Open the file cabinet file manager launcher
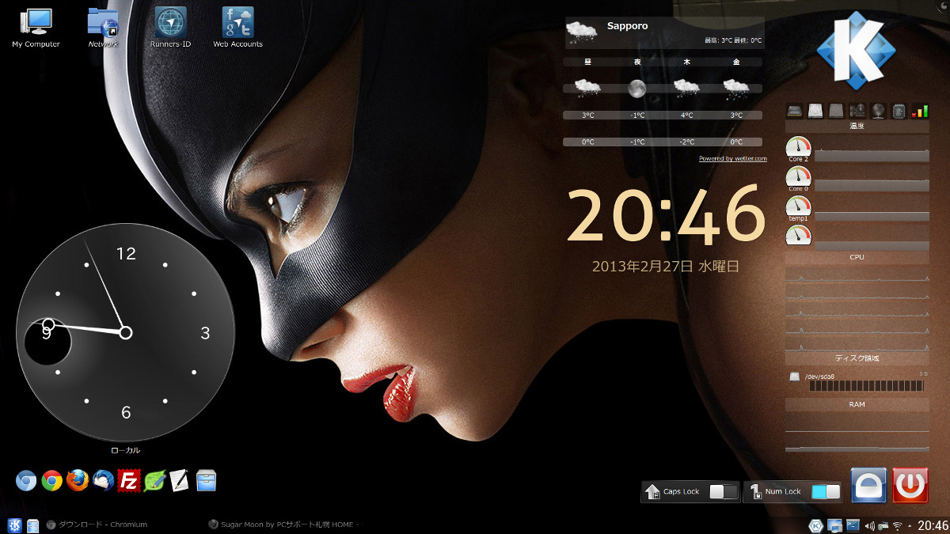This screenshot has width=950, height=534. [x=206, y=480]
